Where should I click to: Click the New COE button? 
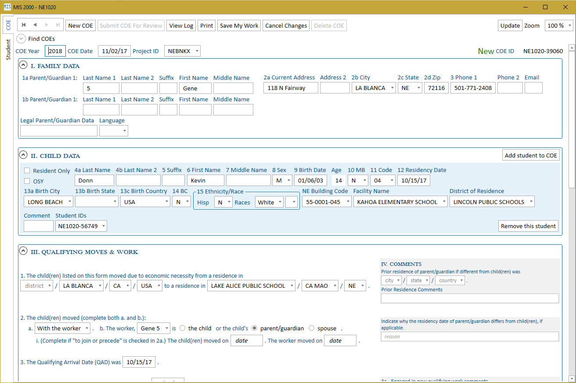[81, 25]
